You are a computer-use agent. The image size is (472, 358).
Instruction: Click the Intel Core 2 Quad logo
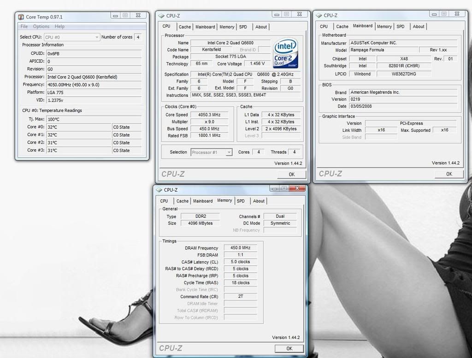285,53
